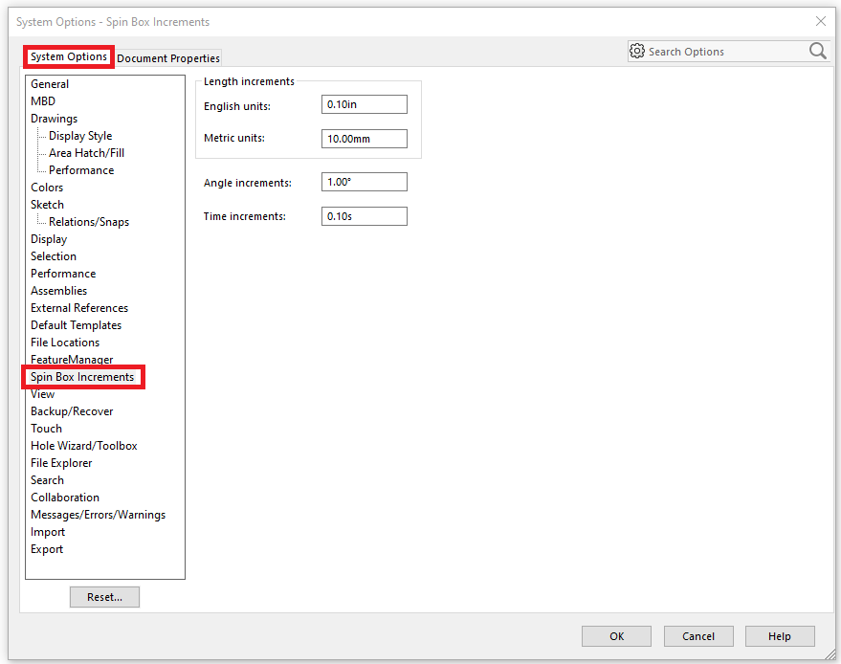Select Display in the options tree
841x664 pixels.
49,239
